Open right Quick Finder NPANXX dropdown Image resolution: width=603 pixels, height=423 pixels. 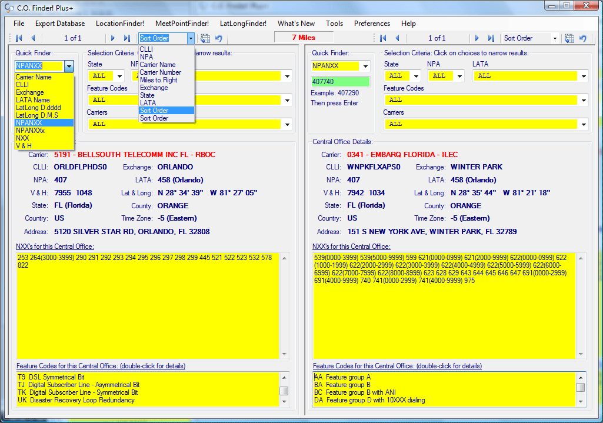[365, 66]
